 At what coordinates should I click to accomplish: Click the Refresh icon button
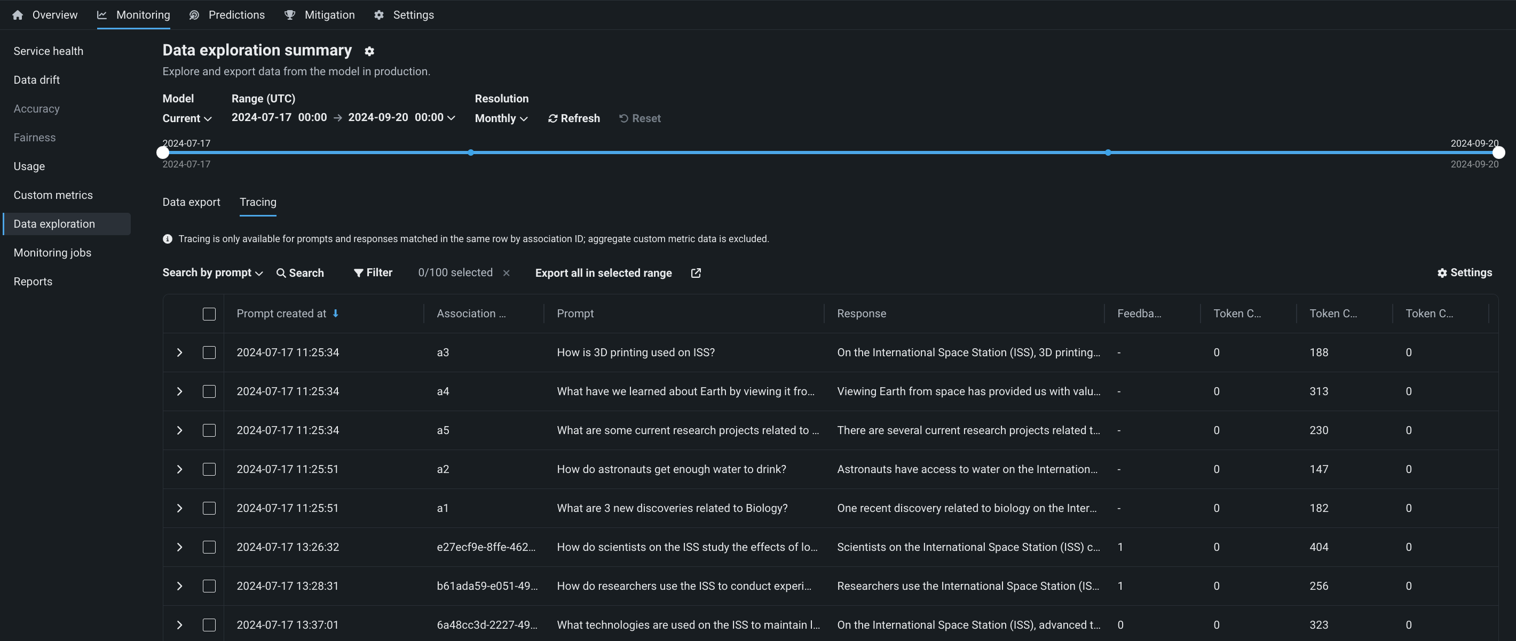click(552, 119)
